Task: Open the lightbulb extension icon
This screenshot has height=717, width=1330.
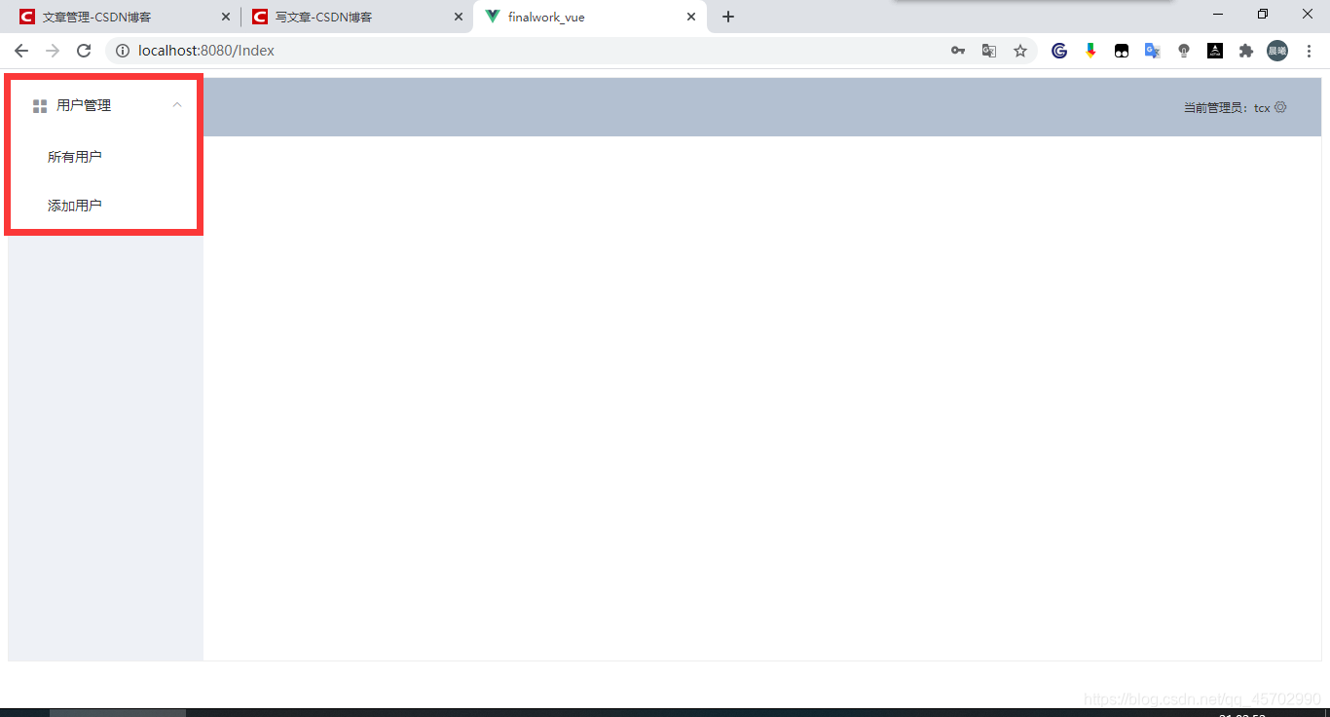Action: (x=1184, y=51)
